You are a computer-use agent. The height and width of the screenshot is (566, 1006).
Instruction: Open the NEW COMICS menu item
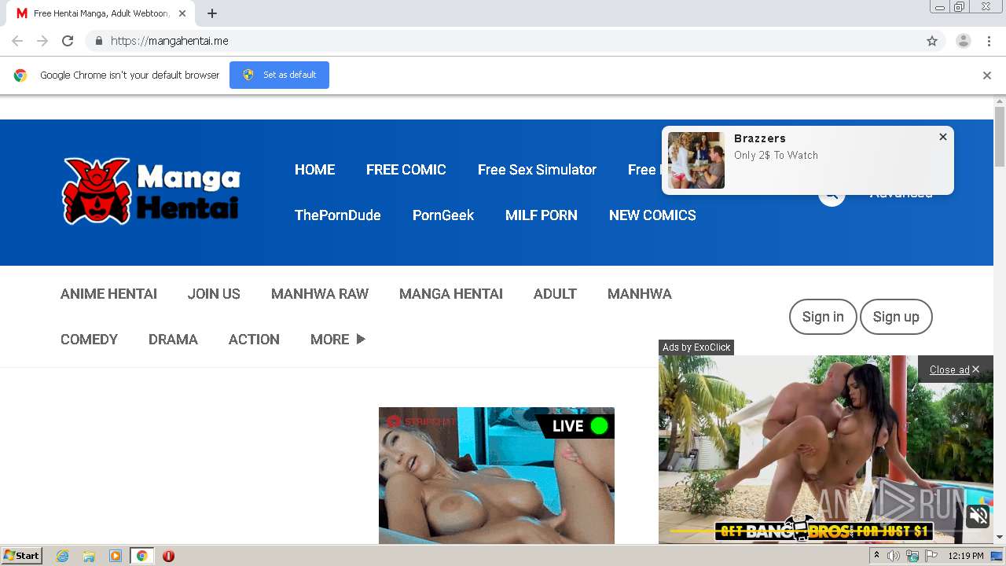click(x=652, y=215)
